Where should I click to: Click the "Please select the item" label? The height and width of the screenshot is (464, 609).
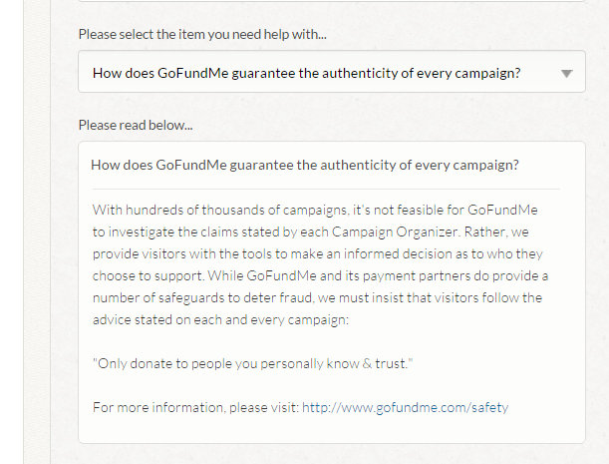[202, 34]
